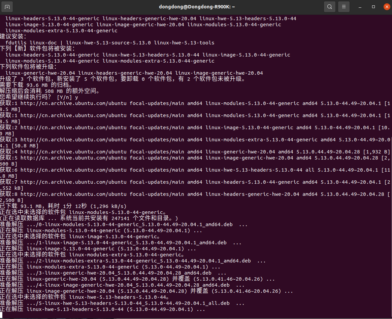The image size is (392, 319).
Task: Minimize the terminal window
Action: [359, 7]
